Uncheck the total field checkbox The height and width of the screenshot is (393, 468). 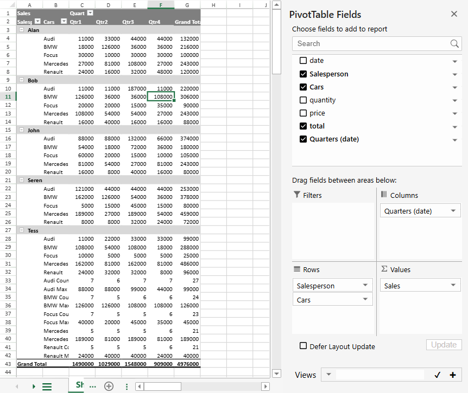click(303, 126)
